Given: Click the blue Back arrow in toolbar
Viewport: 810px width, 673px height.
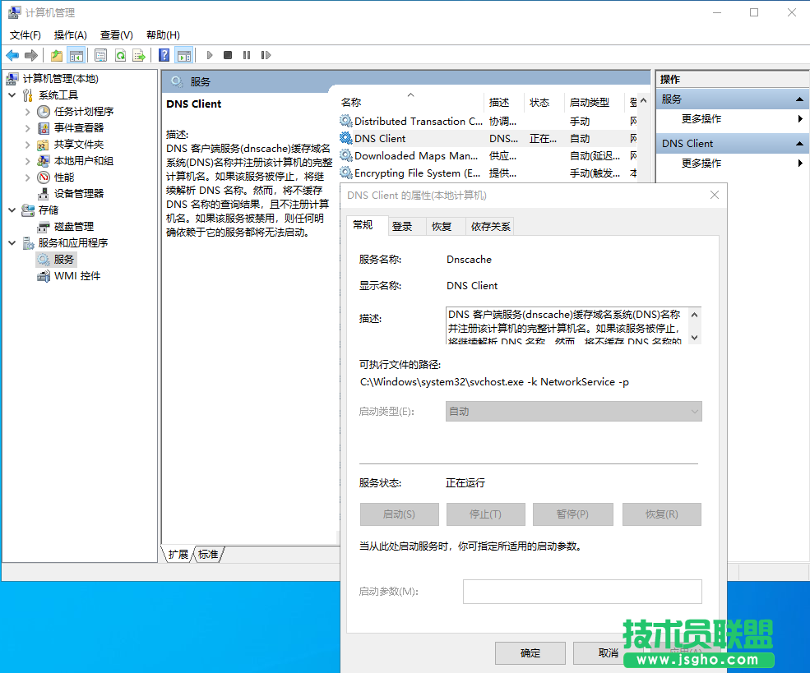Looking at the screenshot, I should pos(12,55).
